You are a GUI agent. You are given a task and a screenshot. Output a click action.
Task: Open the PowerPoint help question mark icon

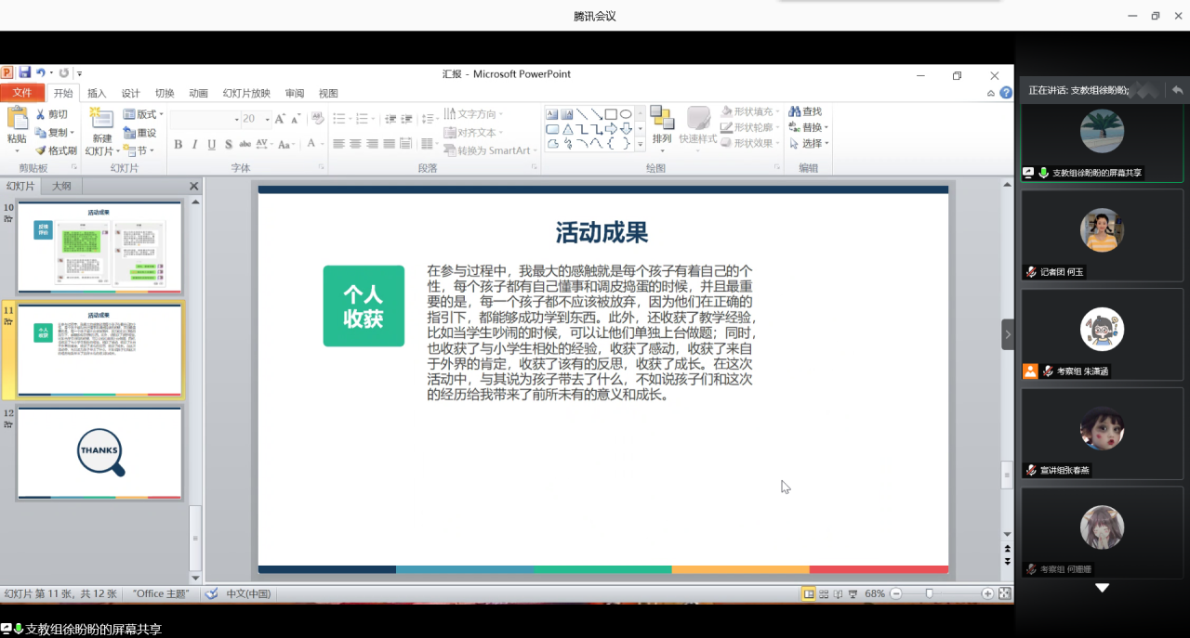pyautogui.click(x=1006, y=93)
